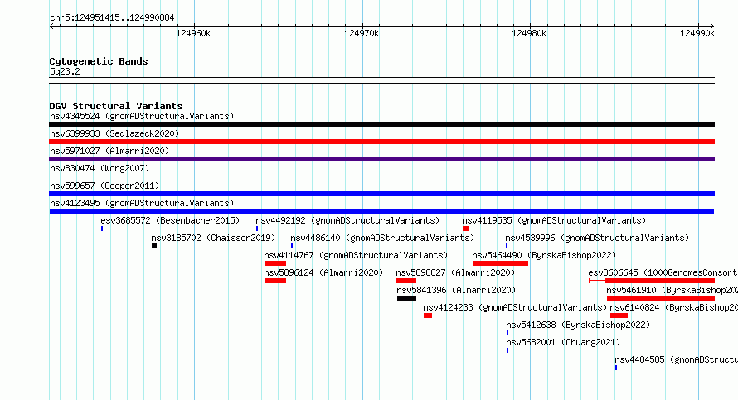Select nsv4486140 (gnomADStructuralVariants) label

382,238
